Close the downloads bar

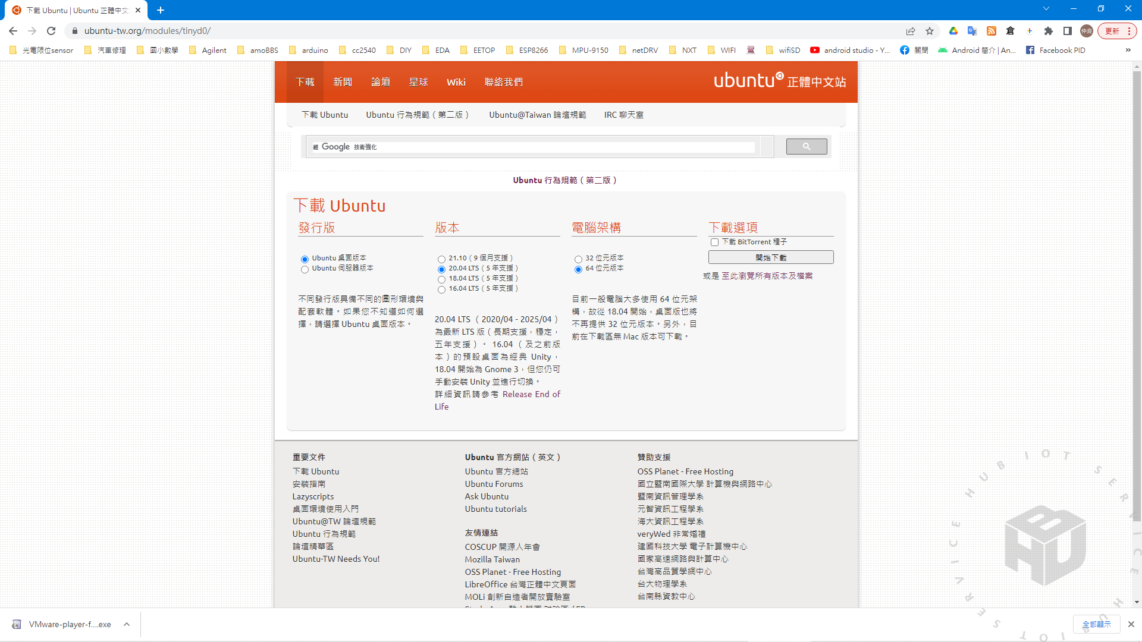1131,624
